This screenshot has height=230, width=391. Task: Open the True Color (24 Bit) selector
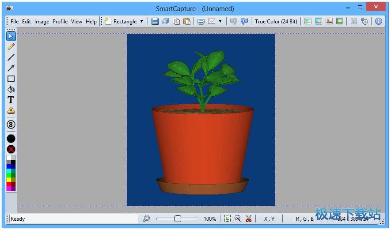coord(276,21)
